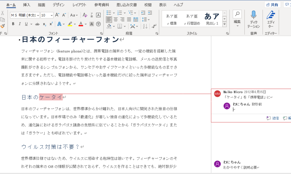The height and width of the screenshot is (174, 291).
Task: Click the copy icon
Action: tap(3, 20)
